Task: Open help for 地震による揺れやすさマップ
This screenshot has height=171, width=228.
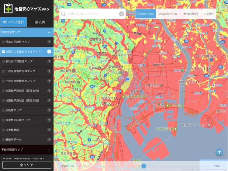Action: (49, 51)
